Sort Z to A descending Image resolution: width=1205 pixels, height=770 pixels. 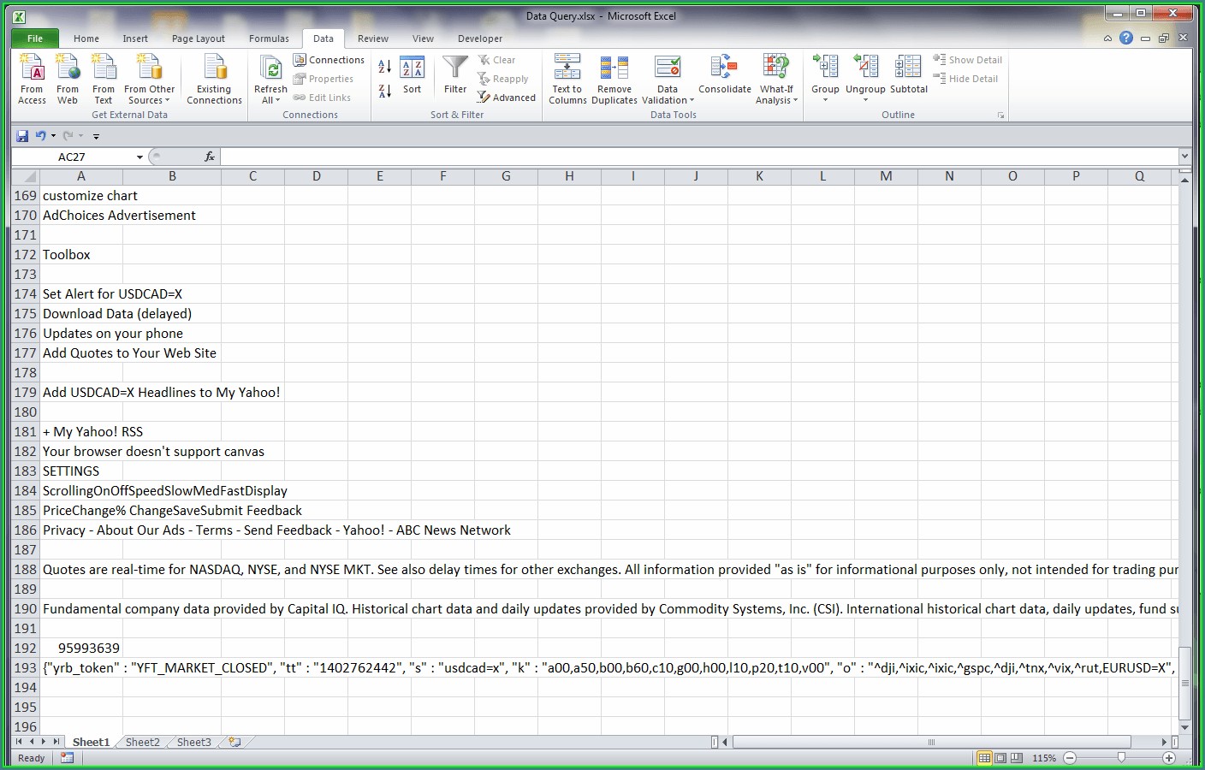tap(385, 91)
